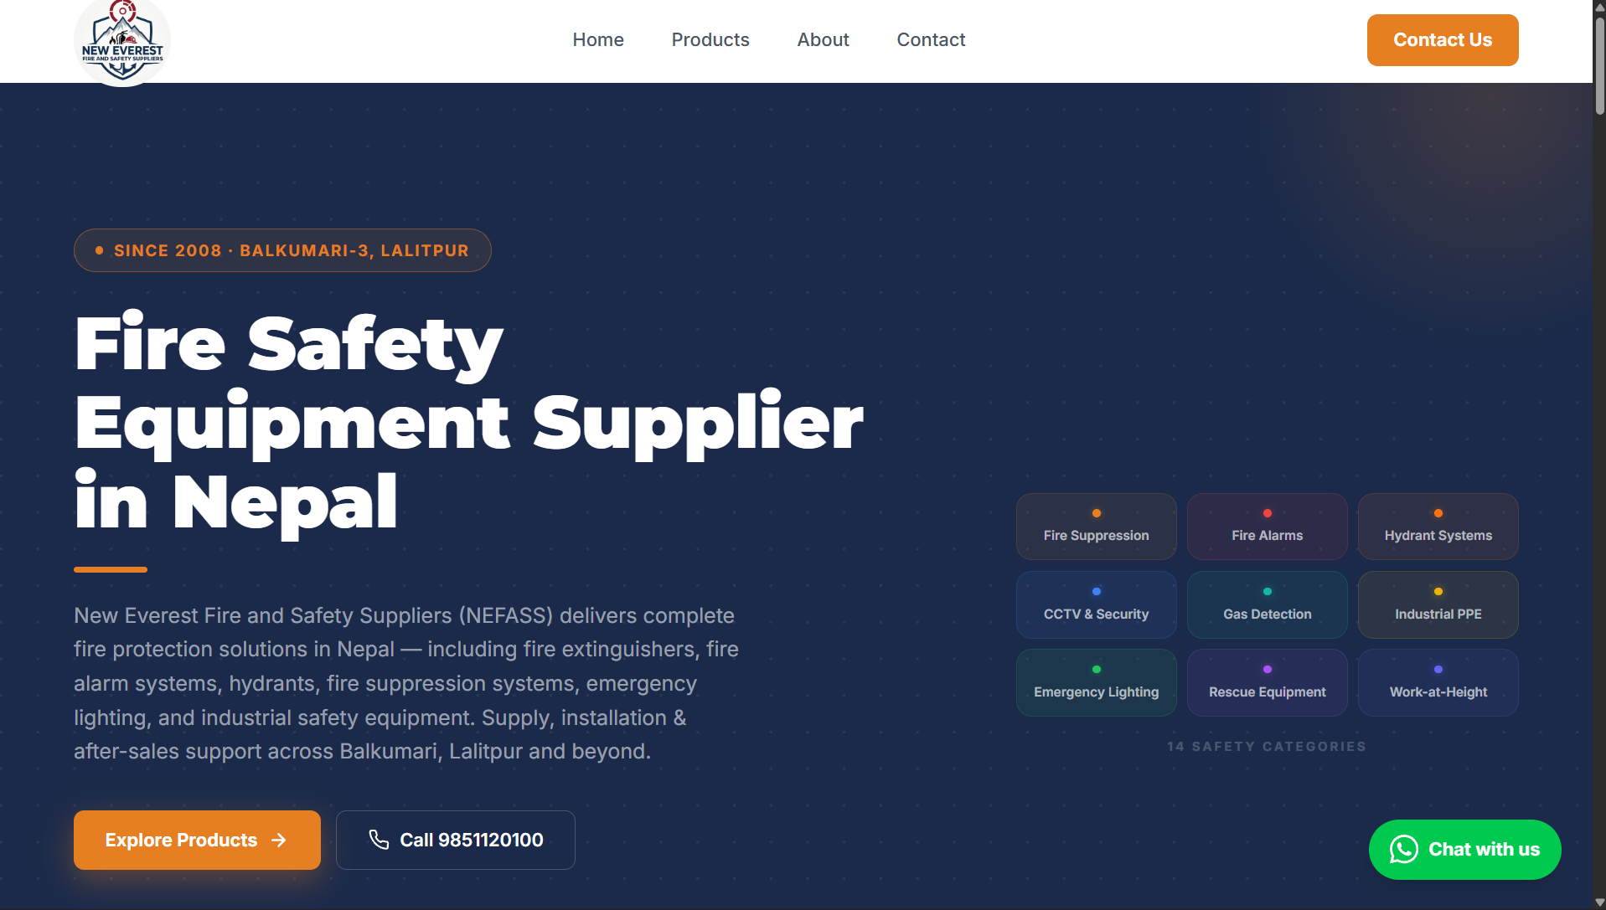The image size is (1606, 910).
Task: Open the About navigation link
Action: [x=823, y=40]
